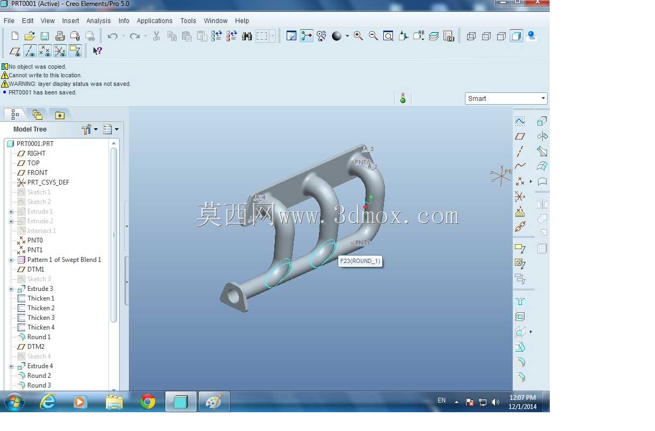Select the Revolve tool
Screen dimensions: 655x431
point(542,136)
